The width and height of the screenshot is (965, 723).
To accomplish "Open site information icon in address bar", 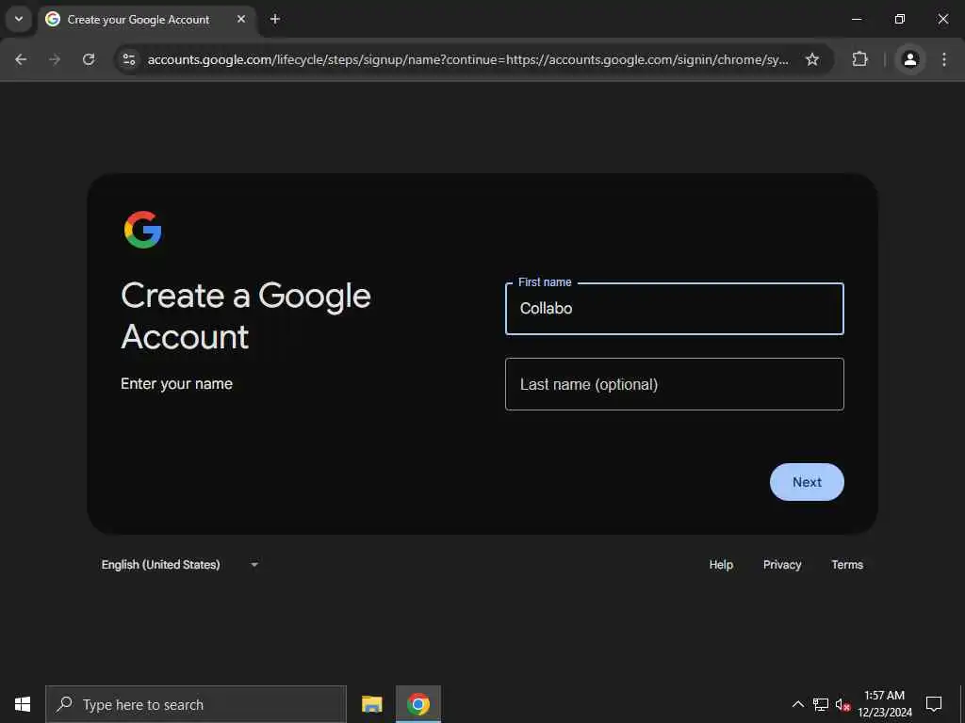I will 128,59.
